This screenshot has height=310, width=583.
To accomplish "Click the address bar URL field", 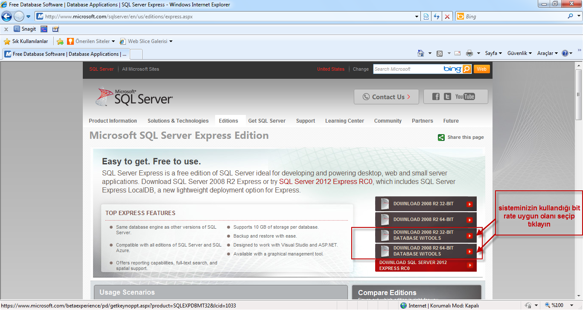I will (x=226, y=17).
